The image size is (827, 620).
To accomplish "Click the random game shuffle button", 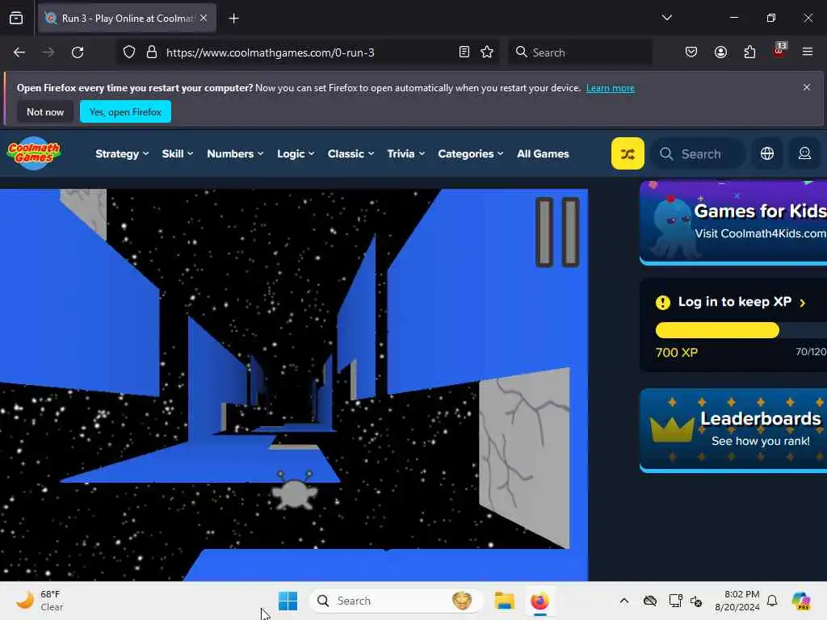I will (628, 153).
